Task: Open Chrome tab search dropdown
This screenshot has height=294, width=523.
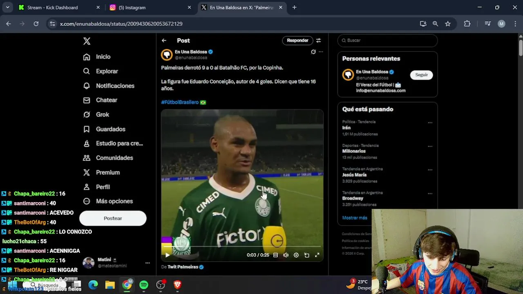Action: tap(7, 7)
